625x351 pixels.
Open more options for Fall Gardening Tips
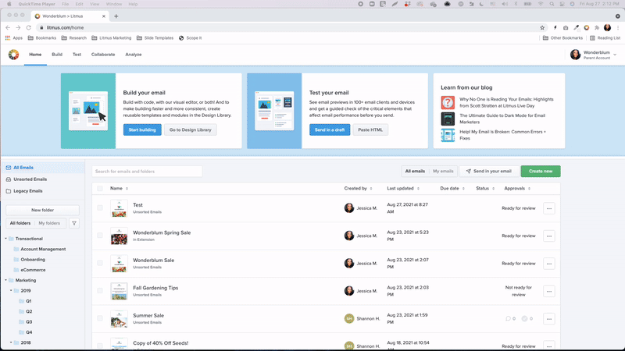point(549,291)
